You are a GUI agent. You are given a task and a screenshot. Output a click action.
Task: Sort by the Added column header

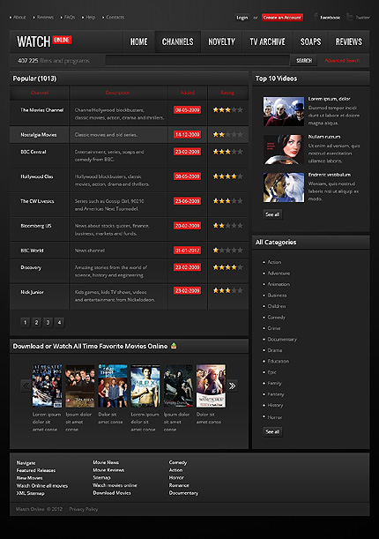click(188, 93)
